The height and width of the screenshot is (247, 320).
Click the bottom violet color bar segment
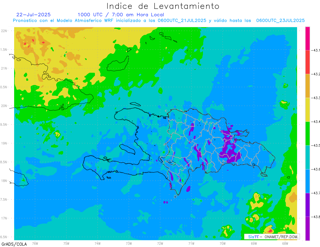pyautogui.click(x=307, y=228)
